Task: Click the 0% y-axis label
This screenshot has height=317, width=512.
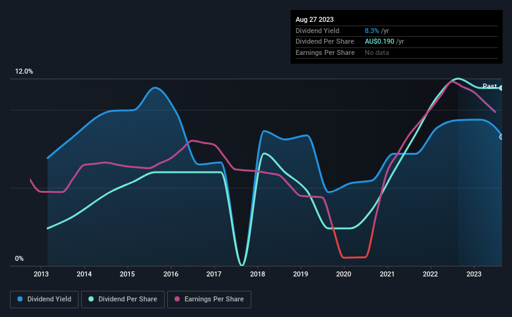Action: point(19,258)
